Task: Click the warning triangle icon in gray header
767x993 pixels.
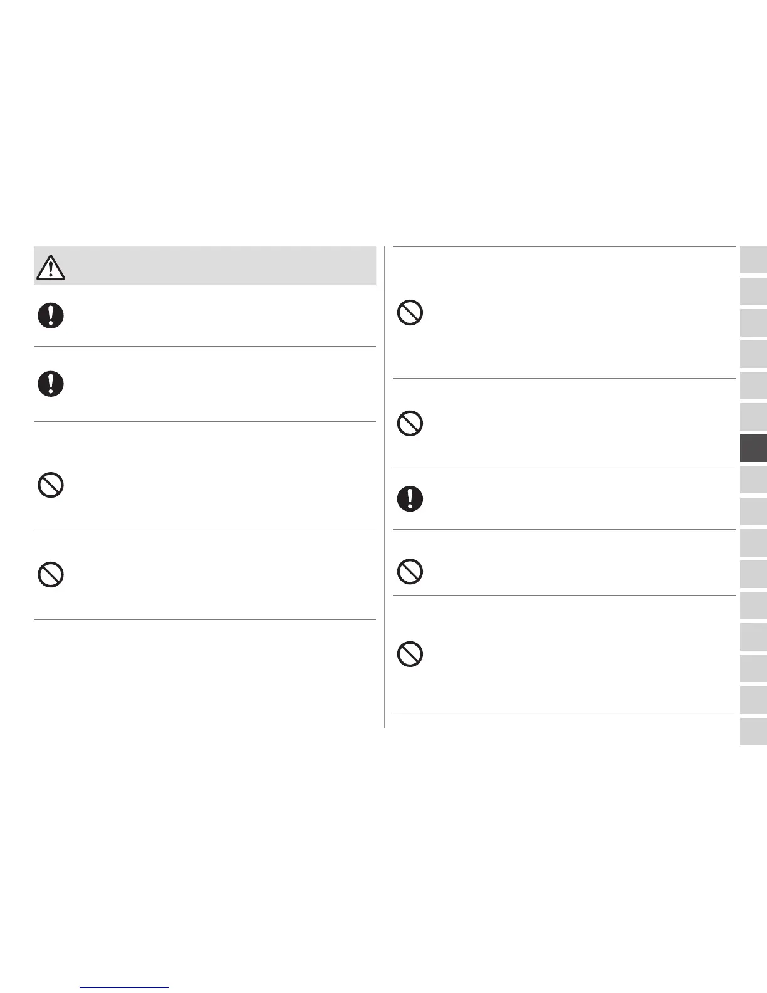Action: point(51,268)
